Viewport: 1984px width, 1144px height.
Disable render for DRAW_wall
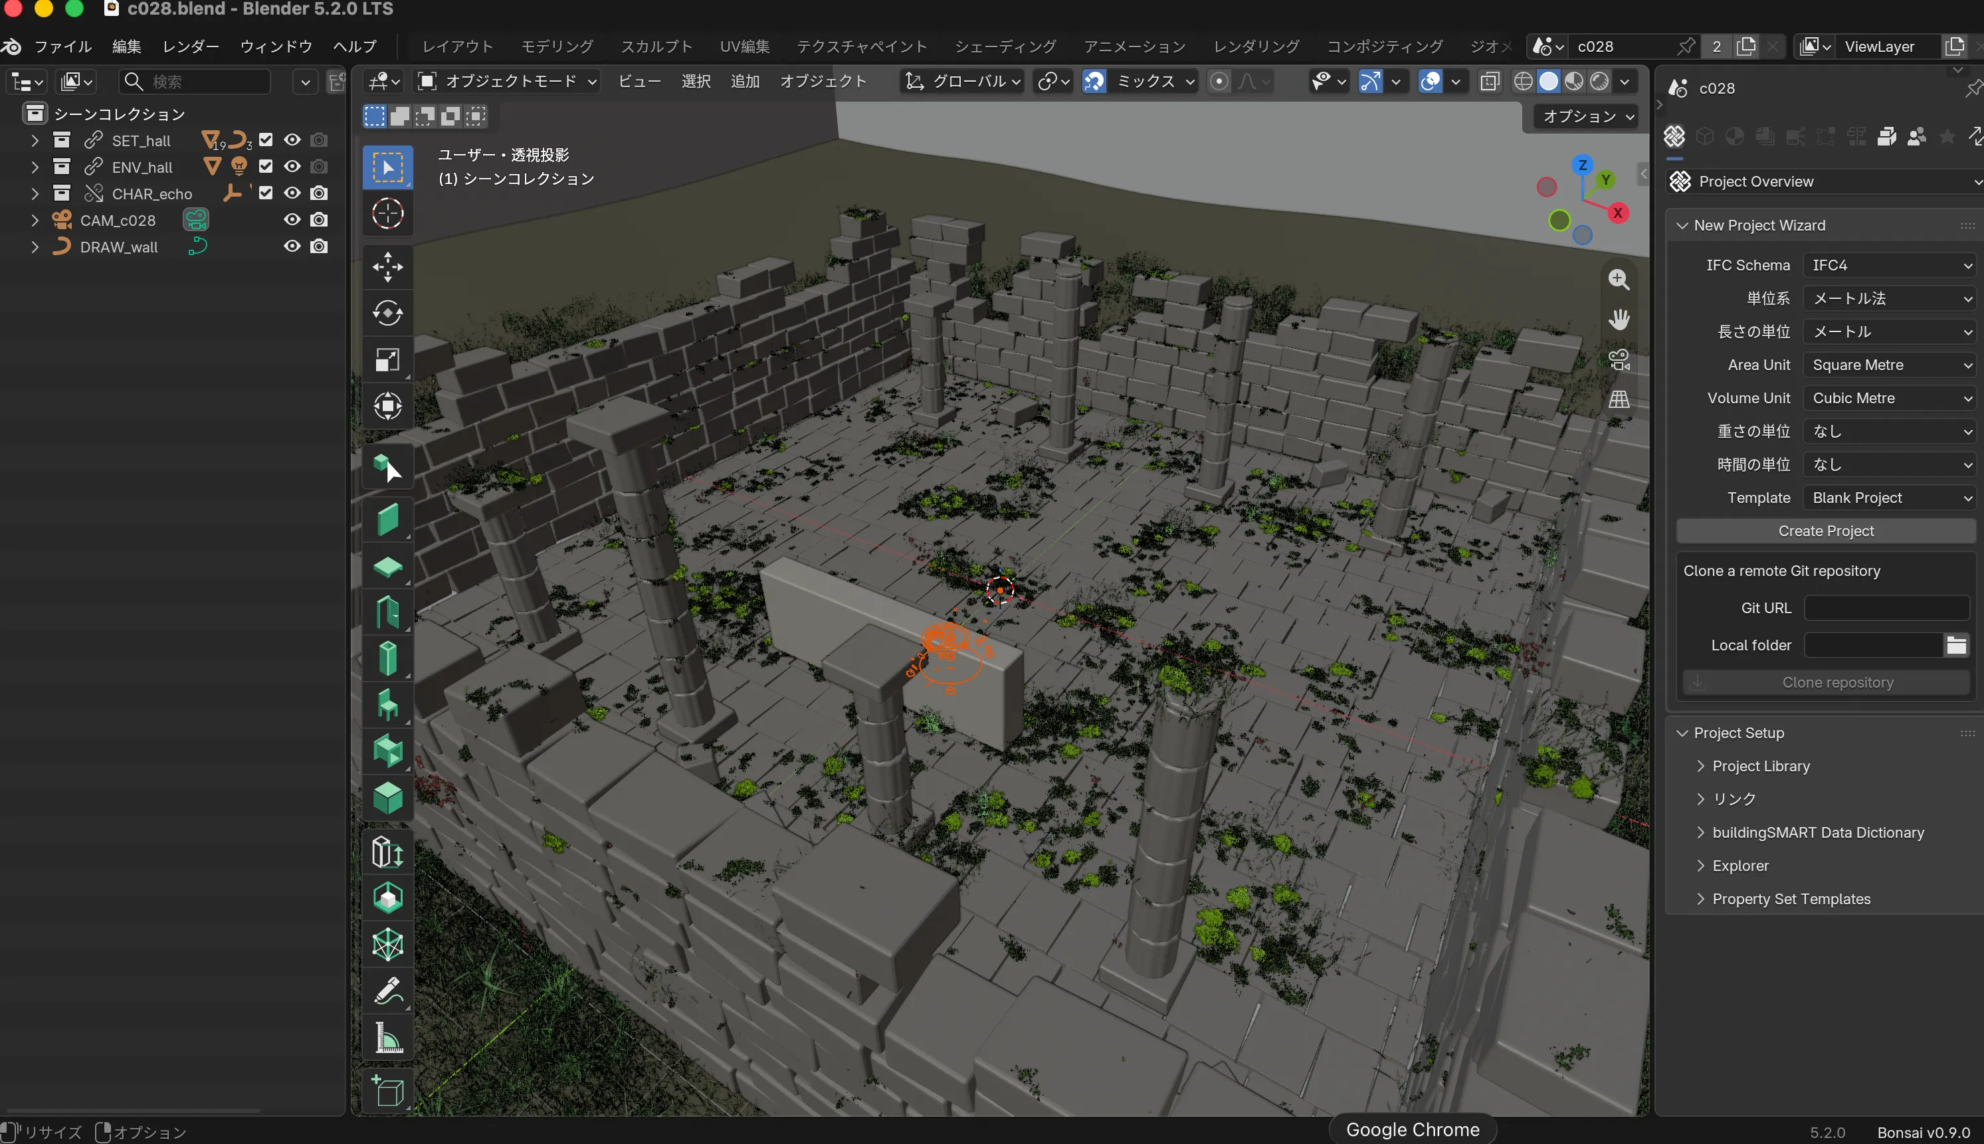coord(319,246)
